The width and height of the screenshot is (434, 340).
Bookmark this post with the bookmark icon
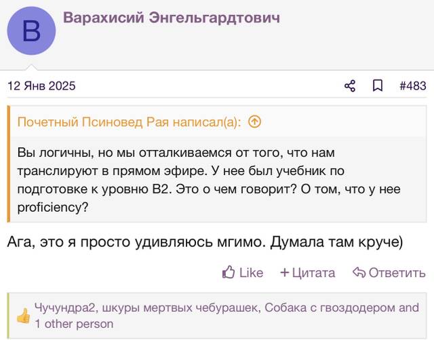[378, 86]
